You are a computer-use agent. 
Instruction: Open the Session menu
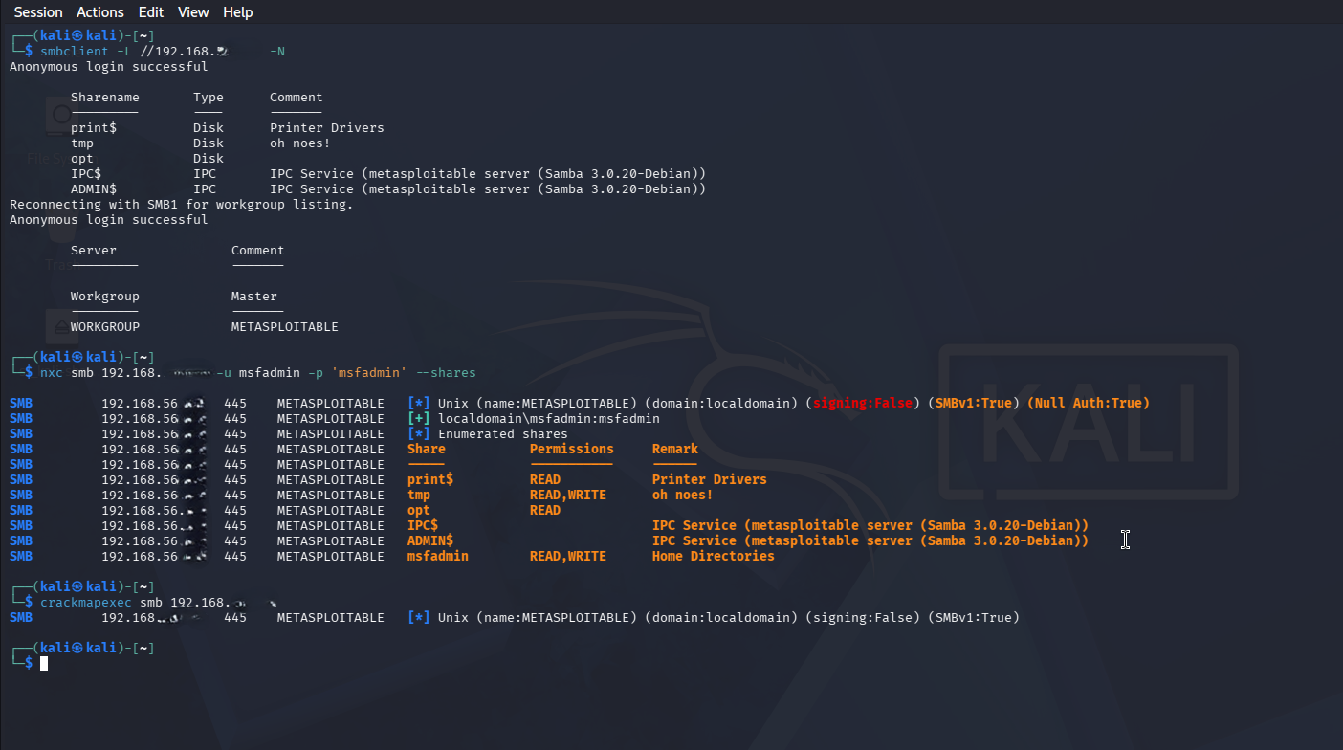(x=38, y=12)
